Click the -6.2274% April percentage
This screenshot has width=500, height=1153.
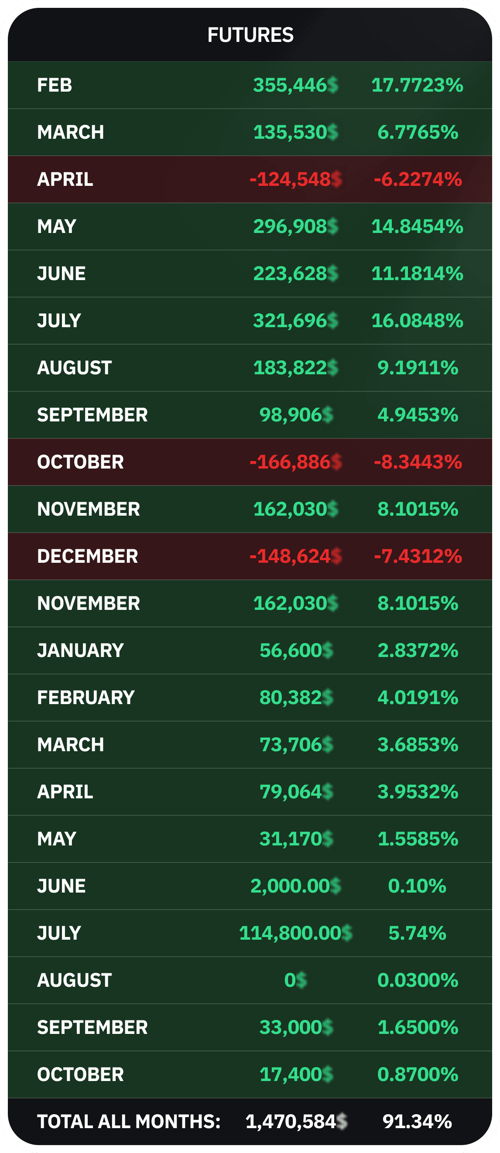418,179
